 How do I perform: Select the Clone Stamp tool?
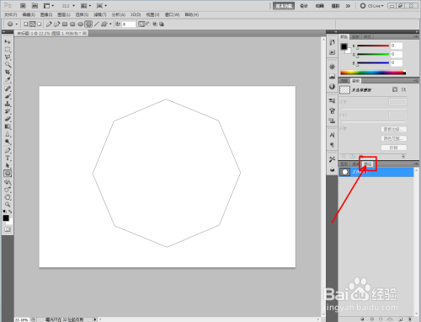[x=8, y=104]
